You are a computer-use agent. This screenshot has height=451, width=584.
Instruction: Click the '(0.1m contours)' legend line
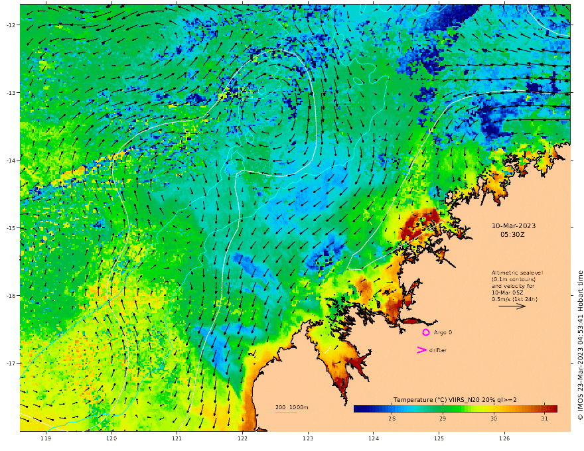point(513,279)
